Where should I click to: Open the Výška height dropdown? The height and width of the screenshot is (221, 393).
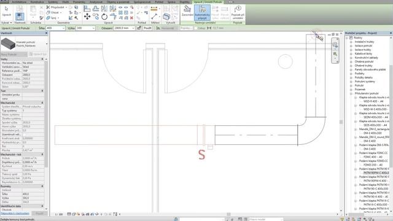click(93, 28)
